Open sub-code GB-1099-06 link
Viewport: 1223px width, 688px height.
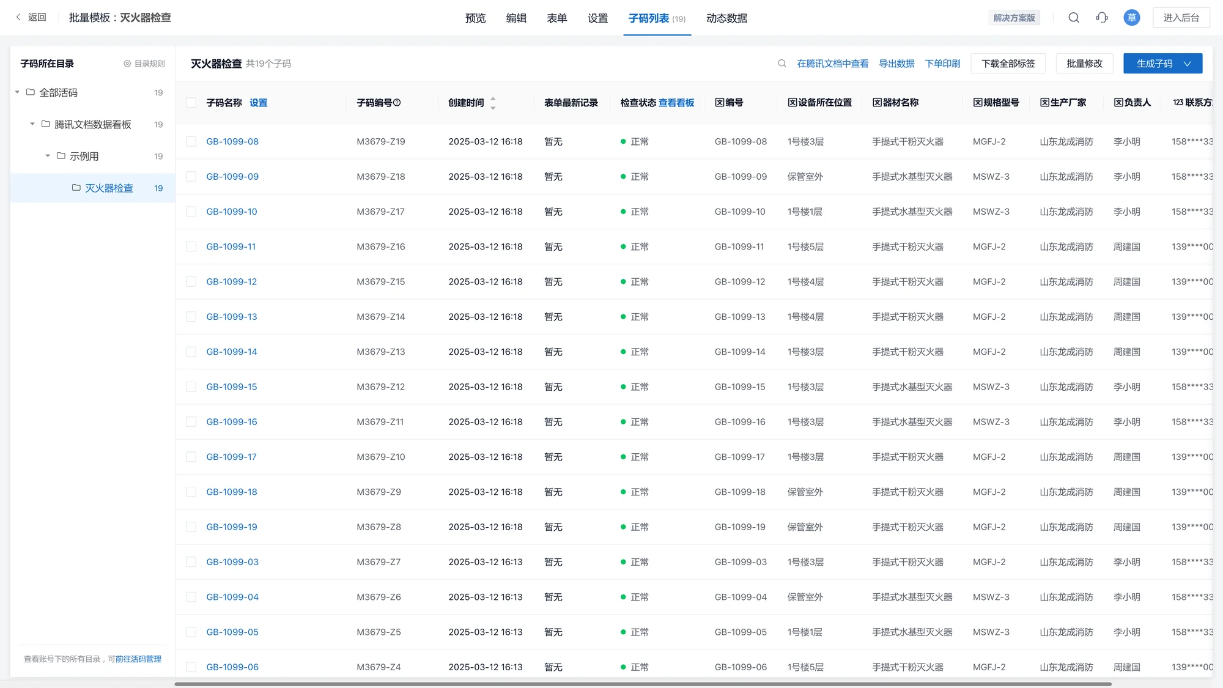232,667
